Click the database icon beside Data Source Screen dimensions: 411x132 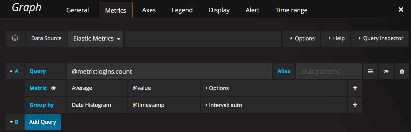pos(15,39)
